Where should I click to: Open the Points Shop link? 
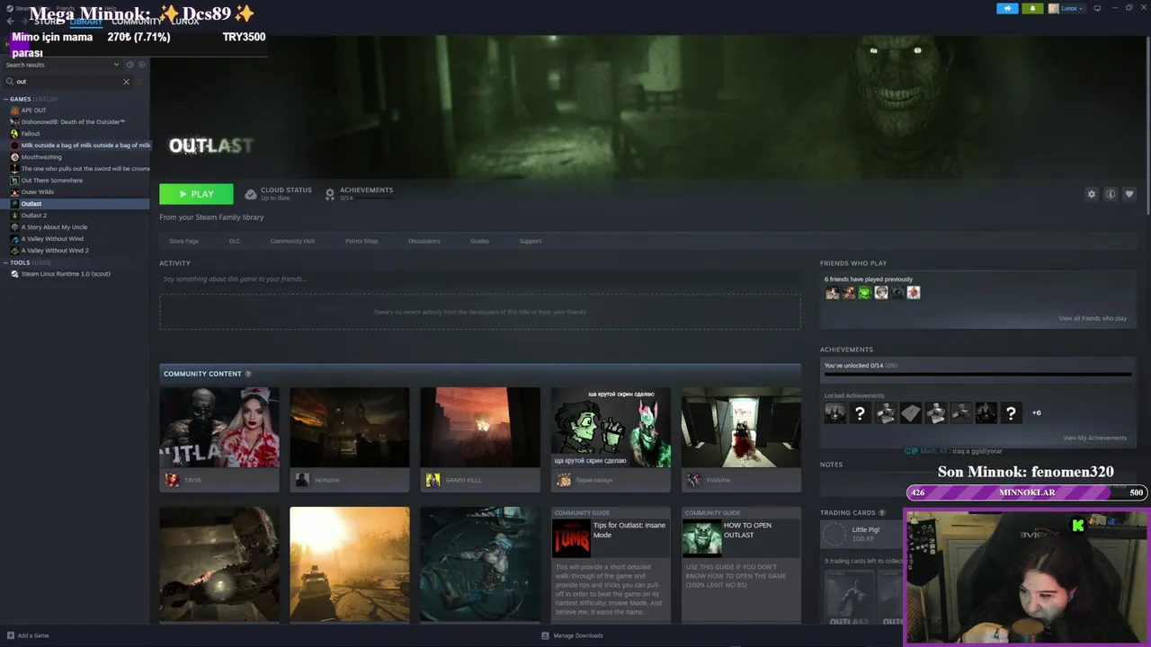click(361, 241)
